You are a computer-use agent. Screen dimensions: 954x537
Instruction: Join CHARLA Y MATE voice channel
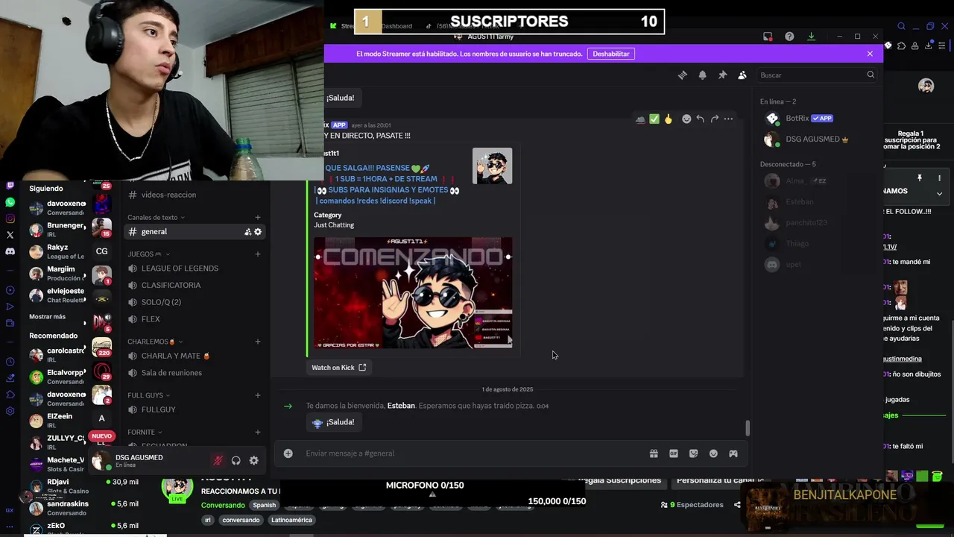[x=195, y=356]
